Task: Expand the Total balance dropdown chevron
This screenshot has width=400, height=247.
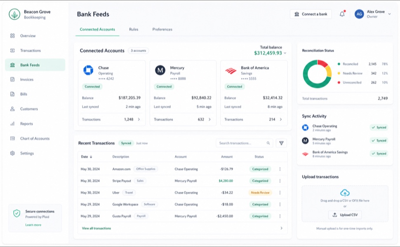Action: click(x=285, y=53)
